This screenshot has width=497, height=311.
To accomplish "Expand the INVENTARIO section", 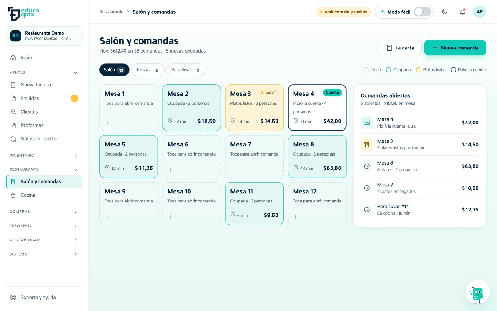I will pyautogui.click(x=44, y=155).
